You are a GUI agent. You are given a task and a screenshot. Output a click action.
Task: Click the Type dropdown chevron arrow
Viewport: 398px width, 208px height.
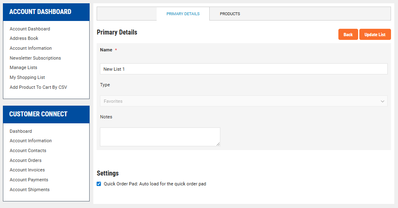point(382,101)
